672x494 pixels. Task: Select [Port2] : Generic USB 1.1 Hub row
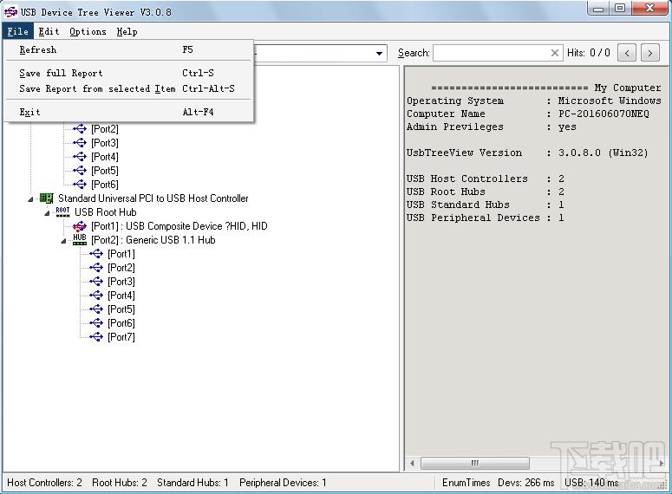(153, 240)
